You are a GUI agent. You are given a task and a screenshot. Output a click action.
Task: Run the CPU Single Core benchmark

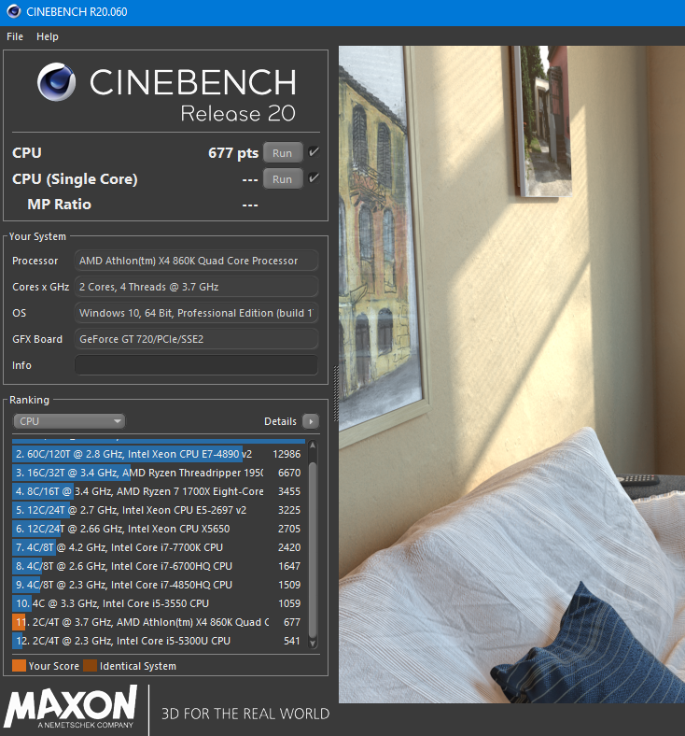[282, 179]
